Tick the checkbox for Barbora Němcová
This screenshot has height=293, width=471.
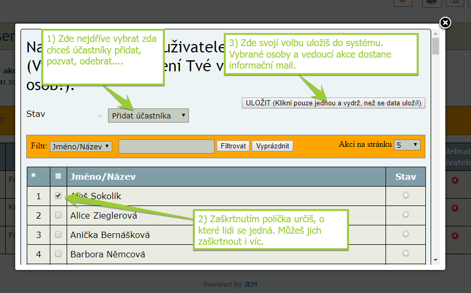coord(58,254)
